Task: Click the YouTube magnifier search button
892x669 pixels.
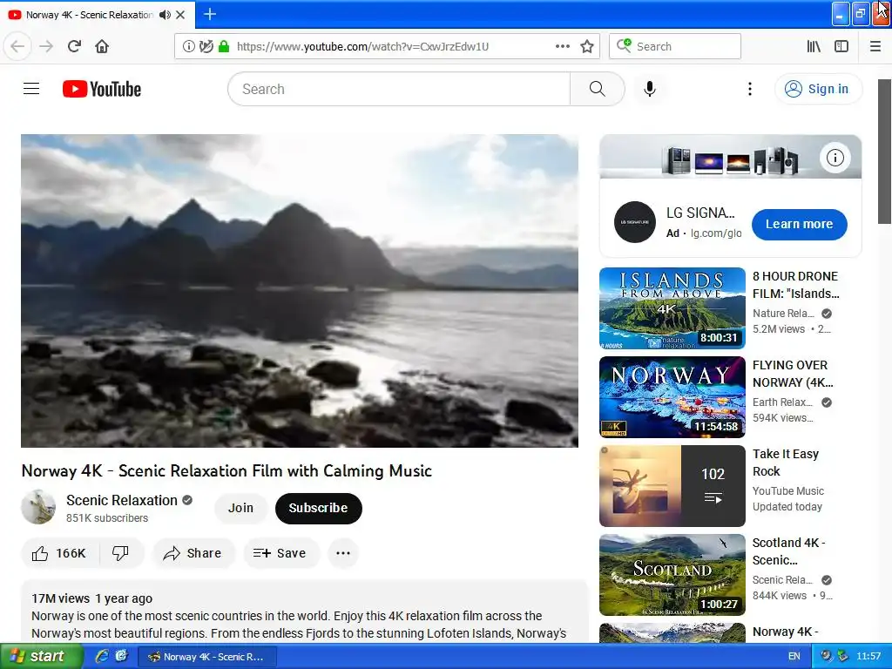Action: coord(598,89)
